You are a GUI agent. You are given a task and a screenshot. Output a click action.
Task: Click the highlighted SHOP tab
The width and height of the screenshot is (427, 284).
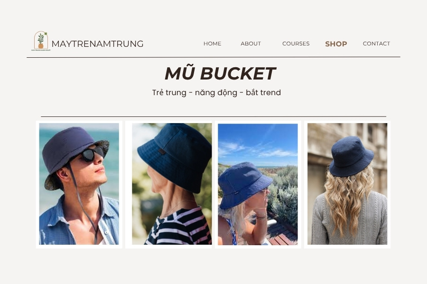pyautogui.click(x=336, y=44)
